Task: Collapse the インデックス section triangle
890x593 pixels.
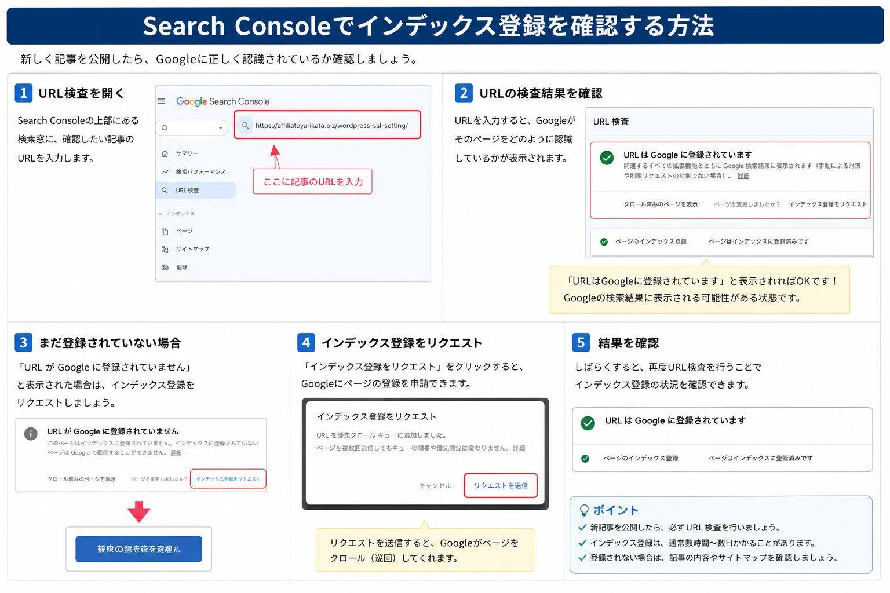Action: [160, 214]
